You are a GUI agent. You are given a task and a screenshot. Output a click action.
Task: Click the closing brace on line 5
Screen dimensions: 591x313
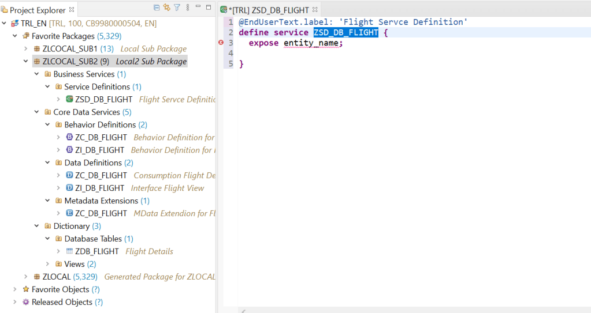click(x=241, y=63)
